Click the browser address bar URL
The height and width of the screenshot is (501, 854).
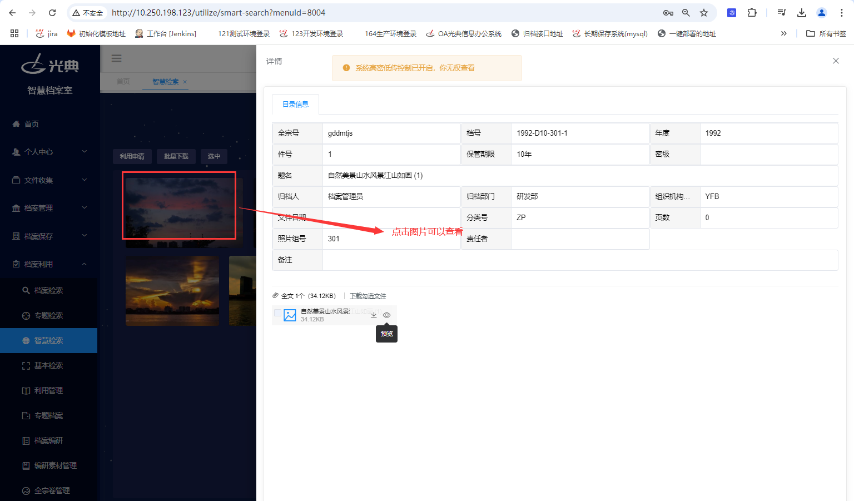click(219, 12)
